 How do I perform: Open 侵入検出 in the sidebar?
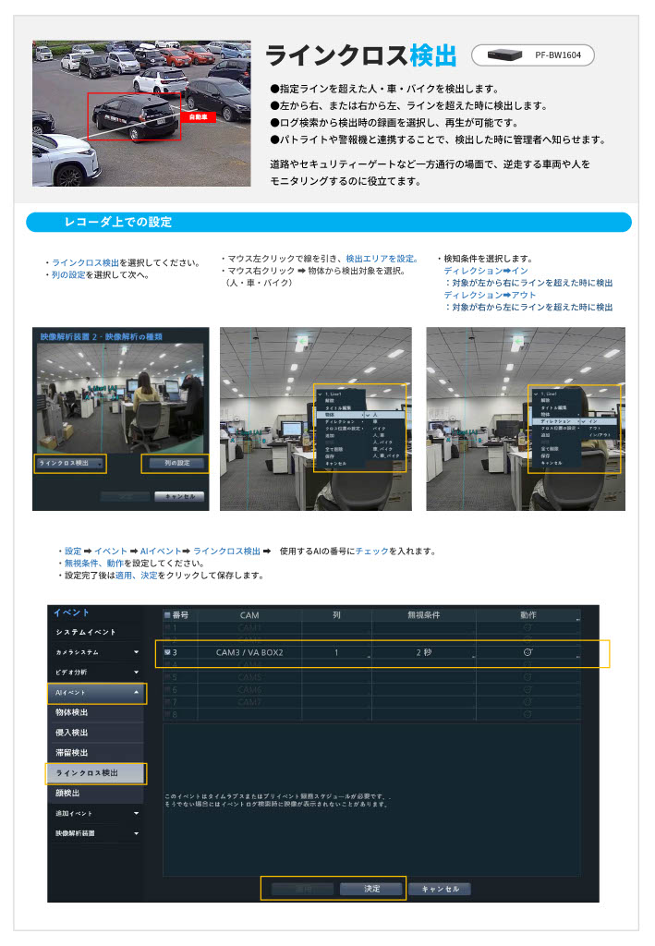[96, 733]
